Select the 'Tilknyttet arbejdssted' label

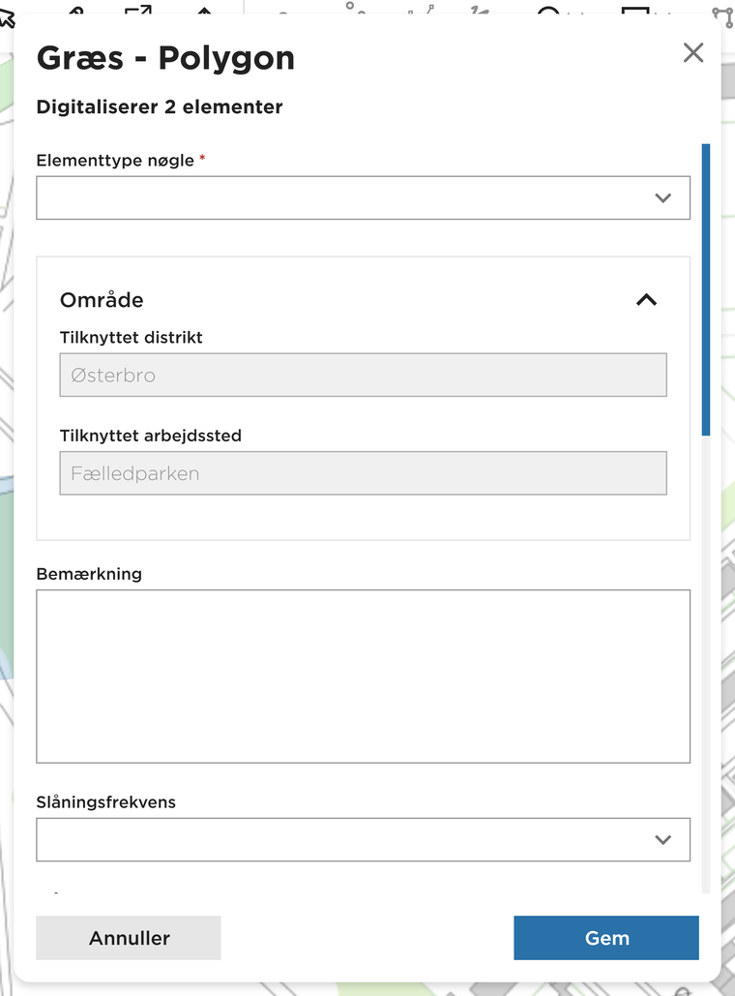coord(151,436)
